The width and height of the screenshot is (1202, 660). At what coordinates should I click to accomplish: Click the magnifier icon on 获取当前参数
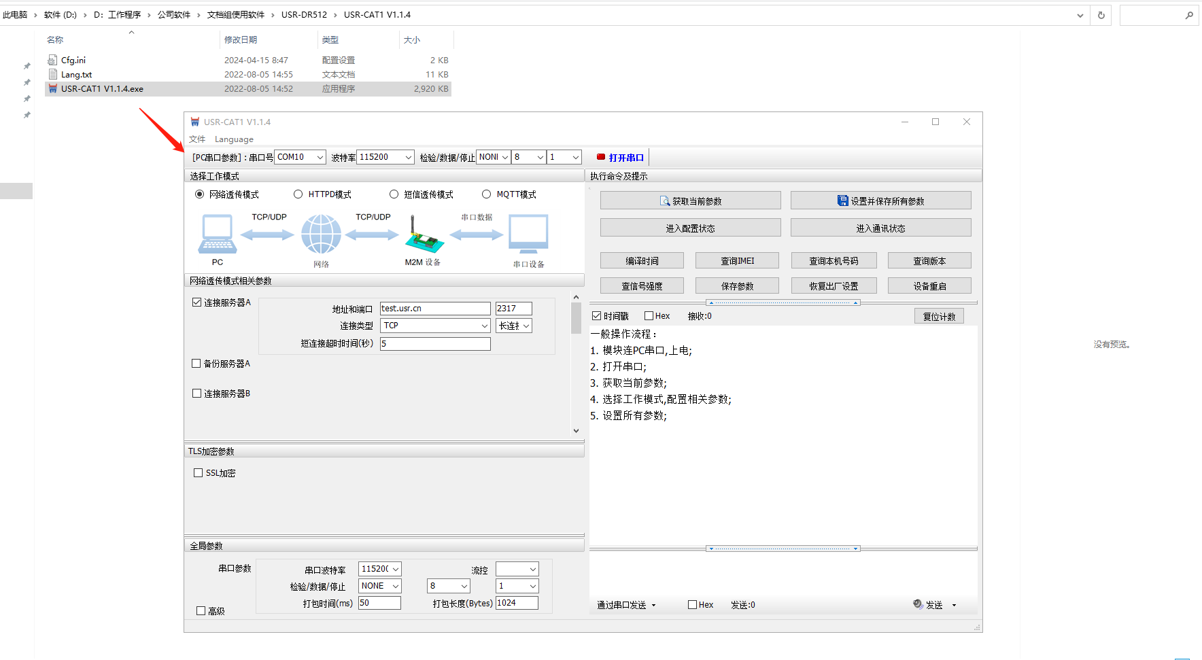(x=665, y=201)
